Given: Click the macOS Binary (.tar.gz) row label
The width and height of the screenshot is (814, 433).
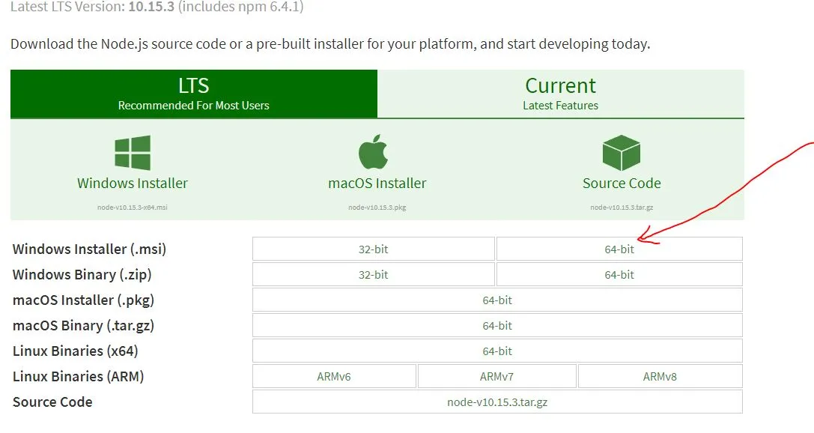Looking at the screenshot, I should point(83,326).
